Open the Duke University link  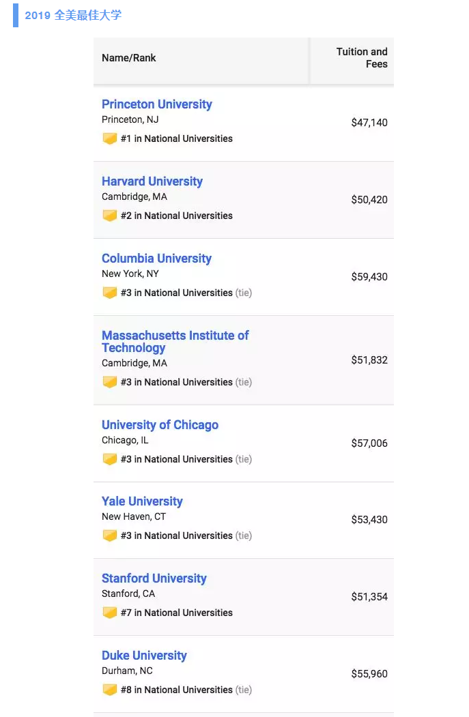tap(144, 656)
